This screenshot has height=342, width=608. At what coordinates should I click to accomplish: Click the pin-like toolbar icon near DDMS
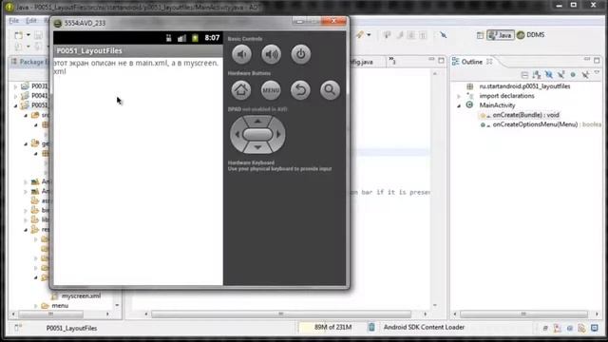pyautogui.click(x=444, y=35)
